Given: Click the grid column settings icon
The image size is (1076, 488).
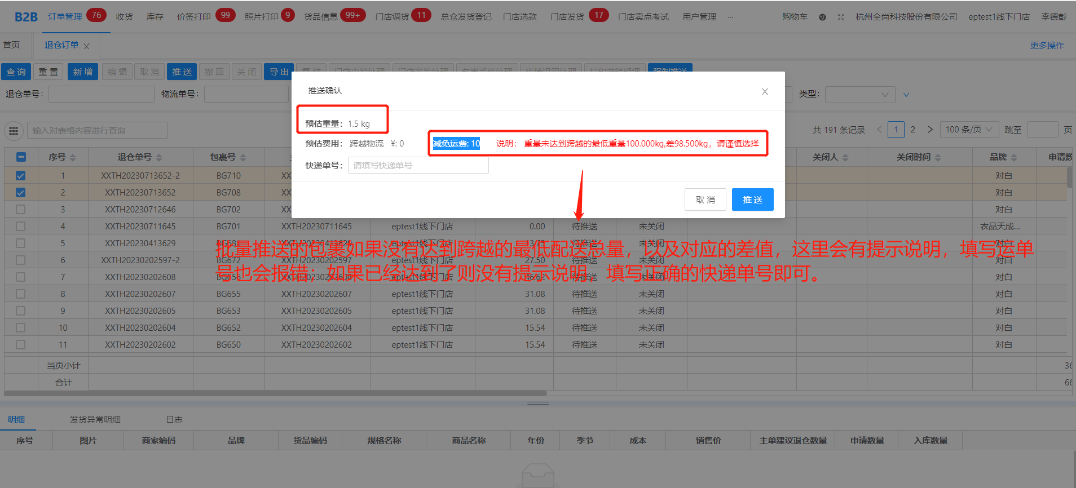Looking at the screenshot, I should point(14,131).
